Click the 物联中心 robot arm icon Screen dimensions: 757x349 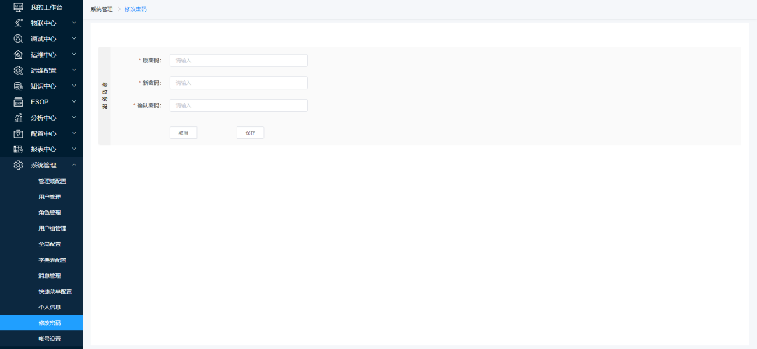(18, 23)
